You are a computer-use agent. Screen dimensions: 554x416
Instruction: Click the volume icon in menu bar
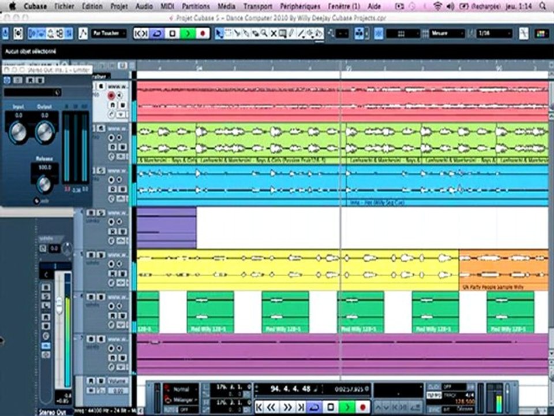[451, 6]
